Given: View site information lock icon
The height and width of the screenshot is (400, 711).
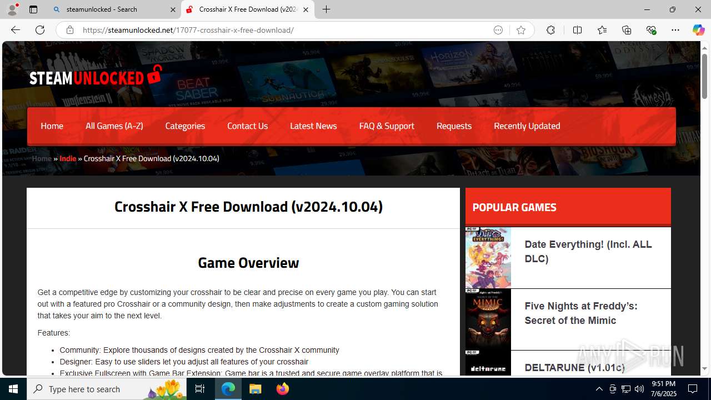Looking at the screenshot, I should (69, 30).
